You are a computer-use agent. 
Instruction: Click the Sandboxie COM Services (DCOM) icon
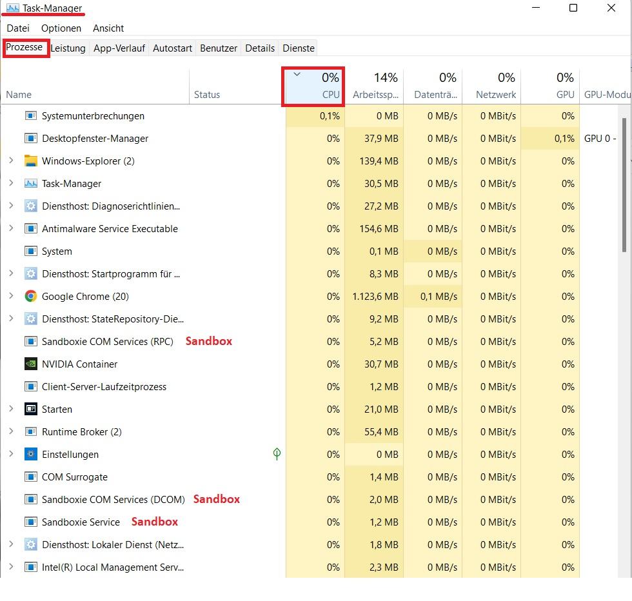(31, 500)
